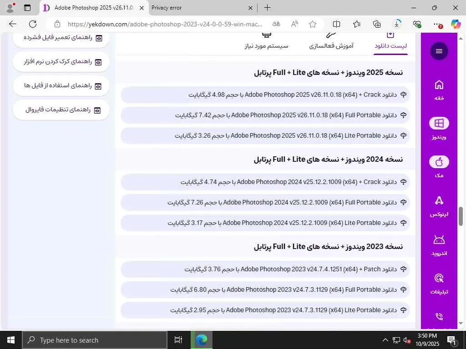Open Collections icon in toolbar
Screen dimensions: 466x349
pos(376,24)
